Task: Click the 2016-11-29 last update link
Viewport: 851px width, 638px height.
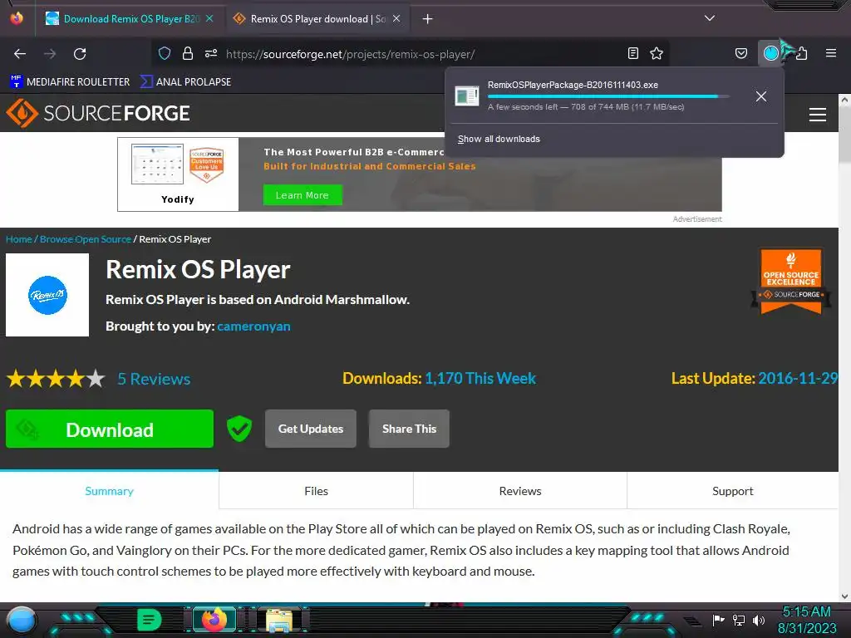Action: tap(798, 378)
